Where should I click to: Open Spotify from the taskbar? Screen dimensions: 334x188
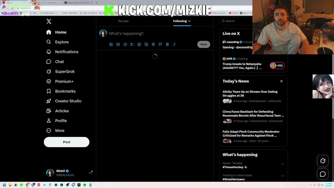pyautogui.click(x=85, y=185)
